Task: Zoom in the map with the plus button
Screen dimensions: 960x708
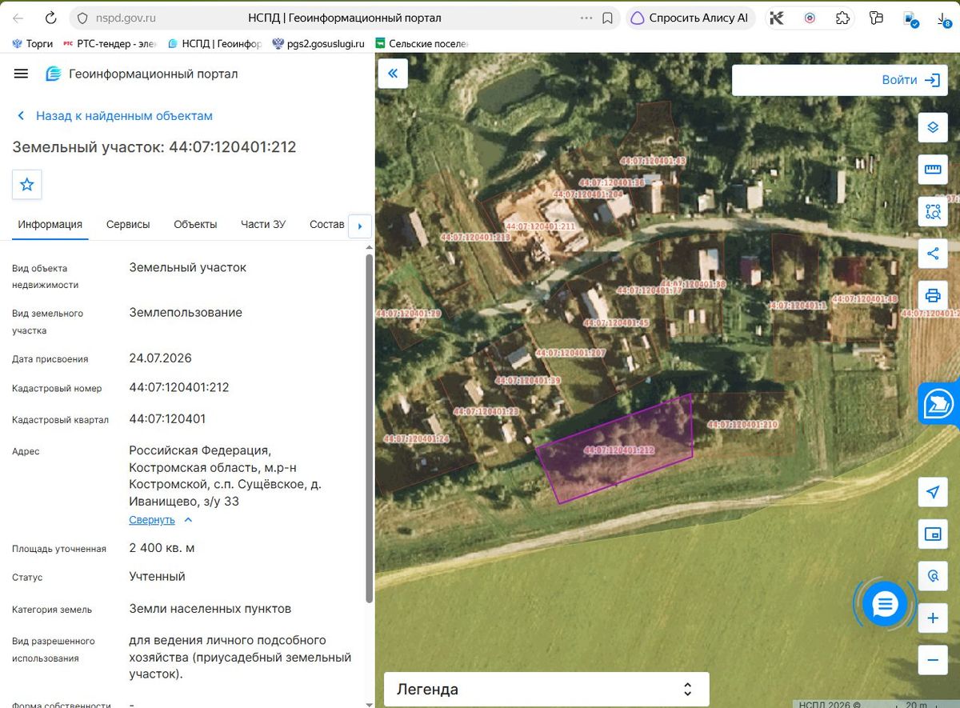Action: click(933, 618)
